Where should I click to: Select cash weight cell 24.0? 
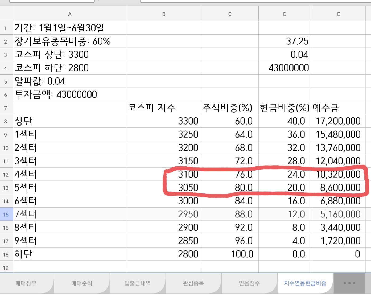(285, 174)
